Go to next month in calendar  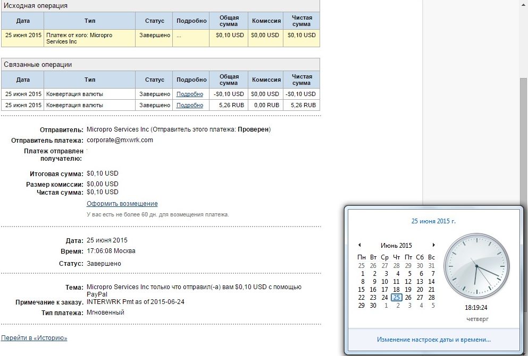point(434,245)
